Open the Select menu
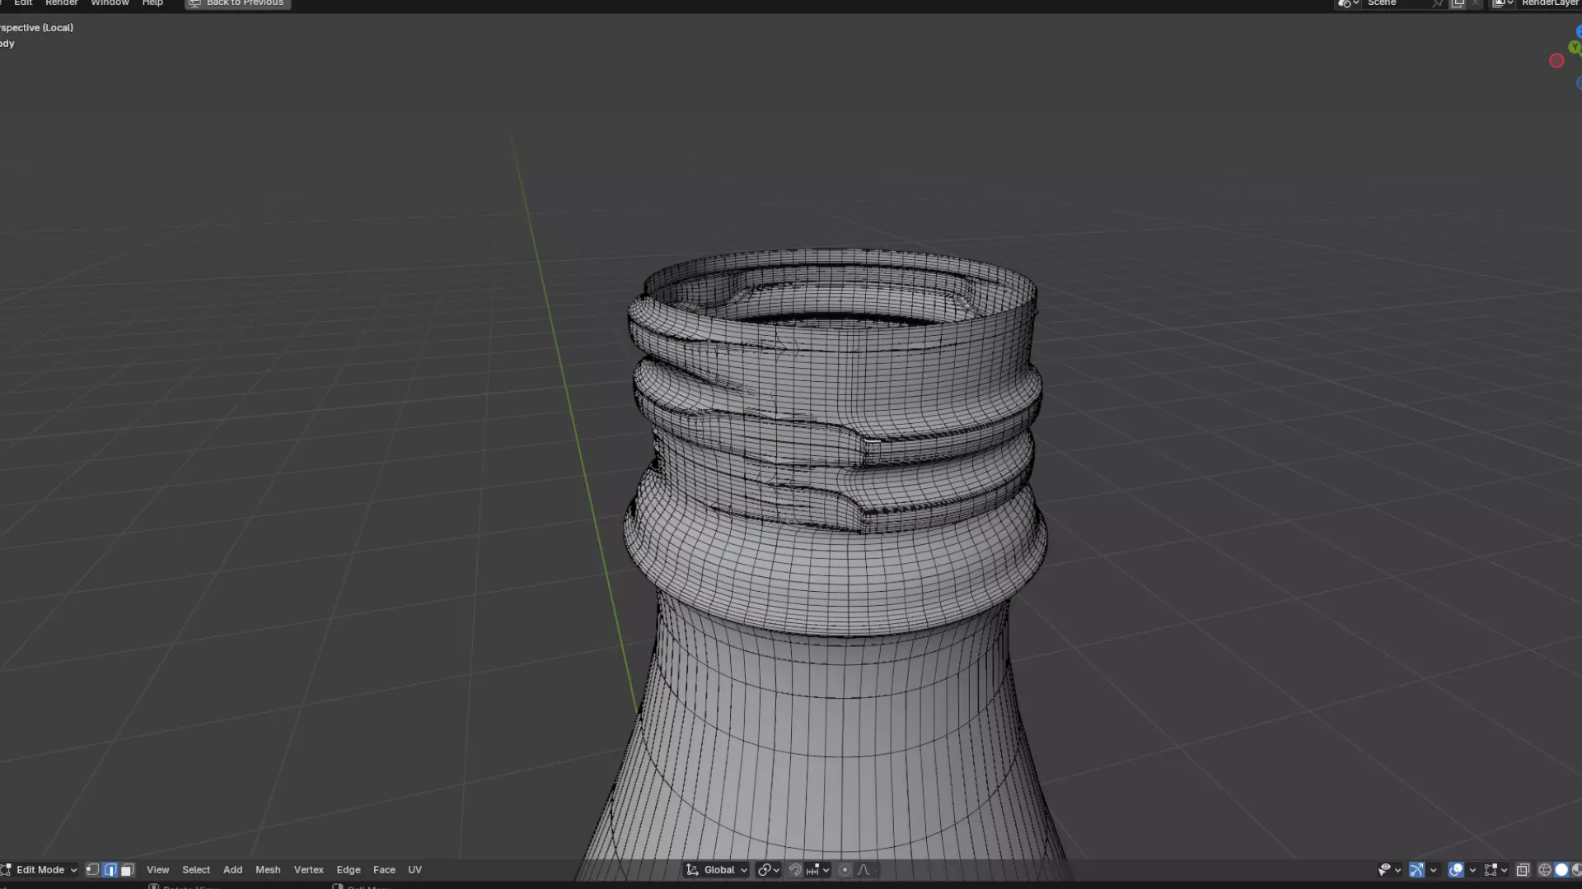Viewport: 1582px width, 889px height. [196, 870]
